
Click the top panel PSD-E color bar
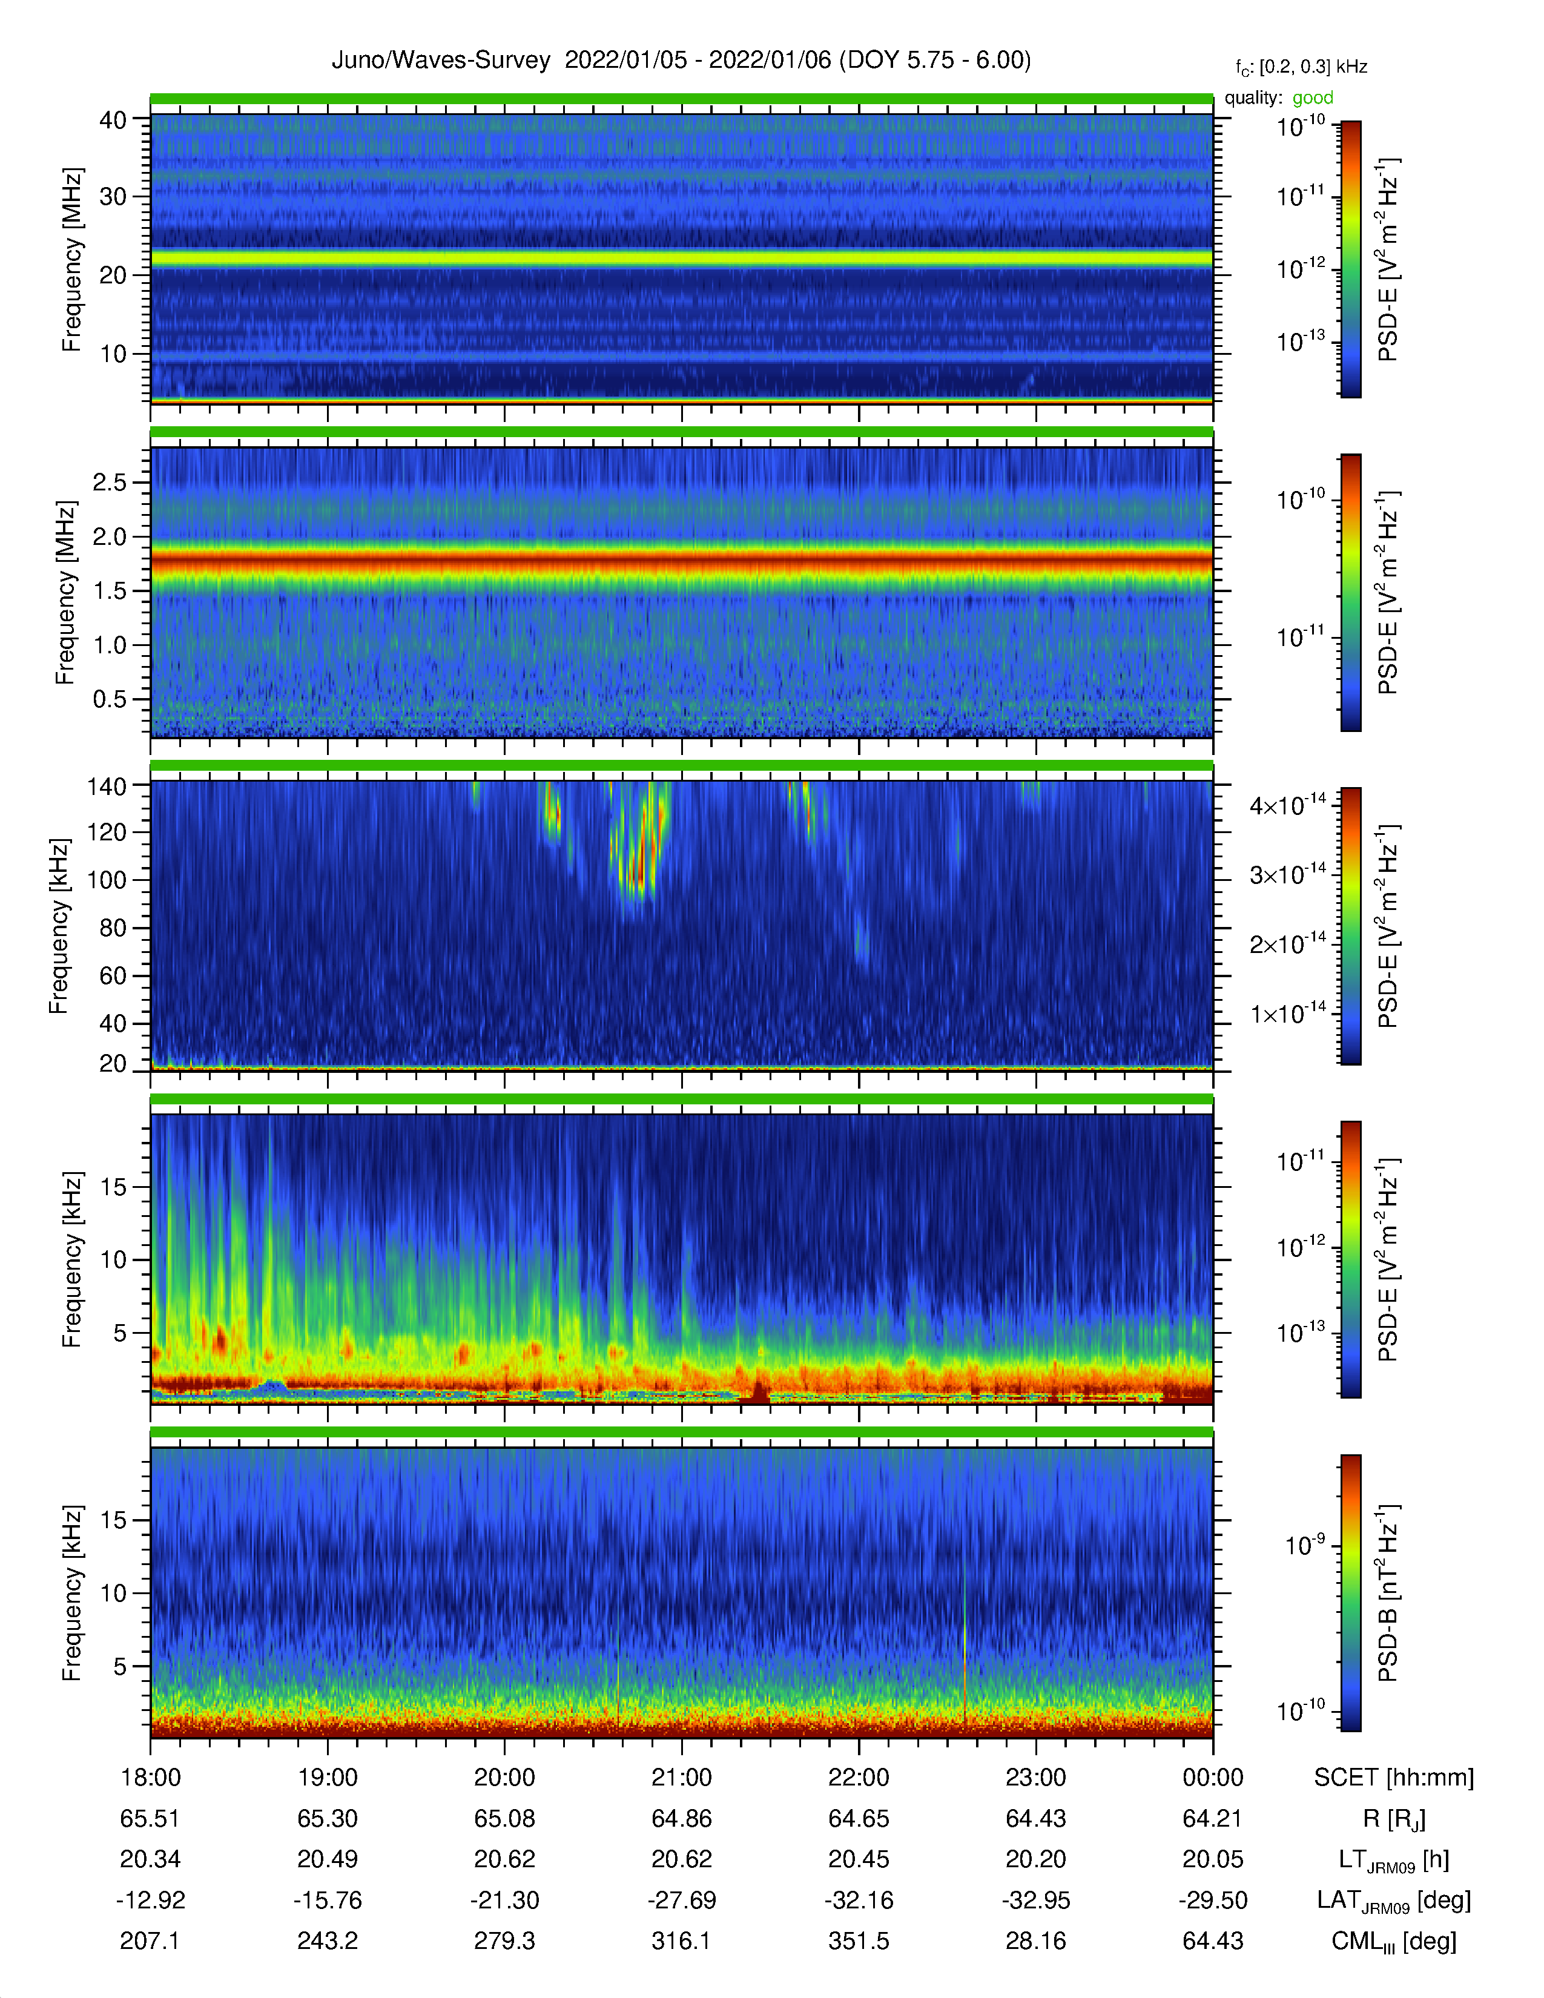tap(1350, 259)
